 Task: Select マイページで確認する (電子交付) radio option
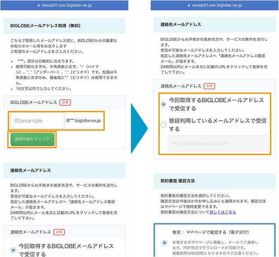(x=164, y=242)
